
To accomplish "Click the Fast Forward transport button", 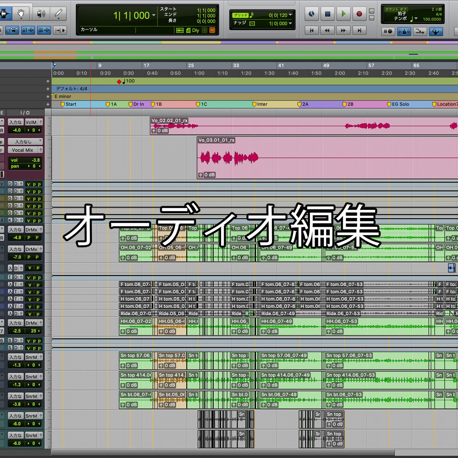I will 343,31.
